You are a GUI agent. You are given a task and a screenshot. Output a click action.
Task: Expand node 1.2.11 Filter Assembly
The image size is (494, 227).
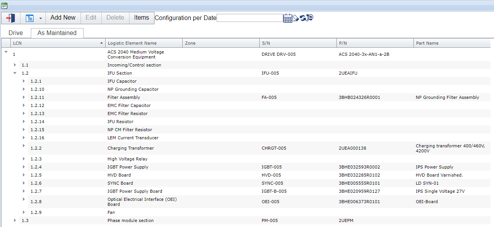click(x=24, y=97)
